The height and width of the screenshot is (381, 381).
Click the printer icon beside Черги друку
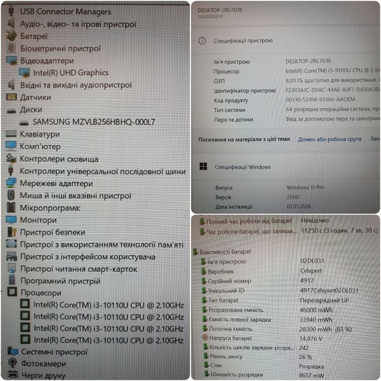[x=13, y=375]
